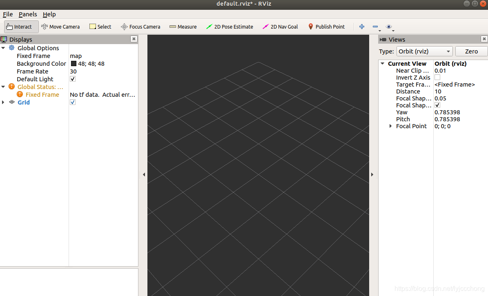Collapse the right Views panel arrow
Image resolution: width=488 pixels, height=296 pixels.
pos(372,175)
